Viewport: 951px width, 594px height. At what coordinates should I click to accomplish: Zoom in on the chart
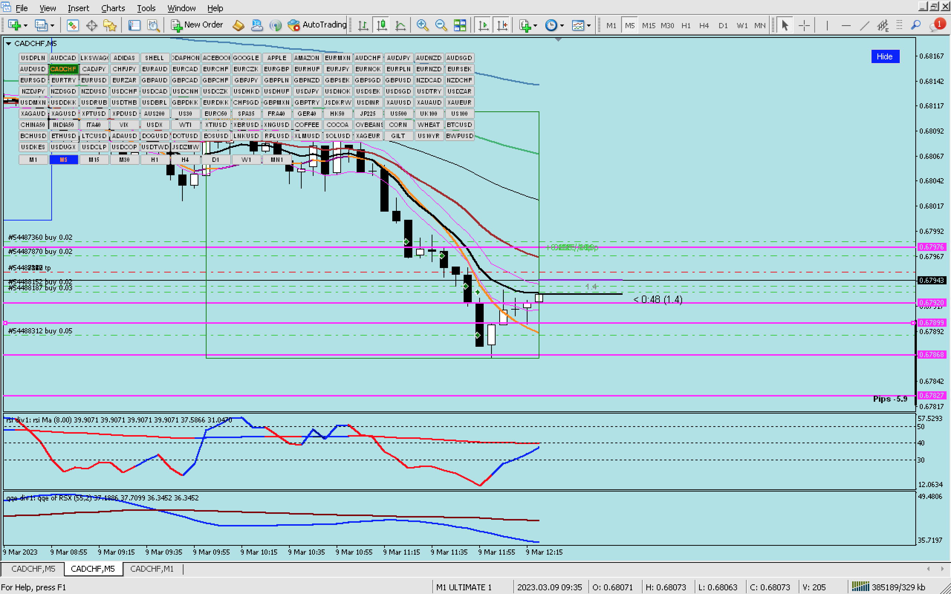(x=422, y=25)
